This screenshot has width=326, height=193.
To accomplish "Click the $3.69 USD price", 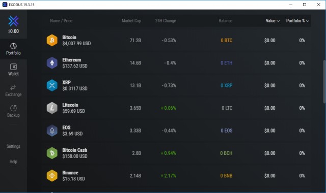I will 72,134.
